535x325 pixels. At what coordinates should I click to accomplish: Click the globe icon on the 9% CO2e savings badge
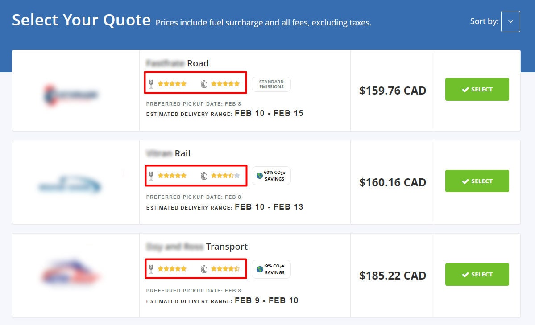click(x=260, y=269)
